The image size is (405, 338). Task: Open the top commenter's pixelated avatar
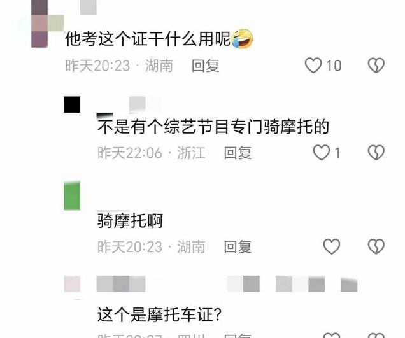(39, 24)
